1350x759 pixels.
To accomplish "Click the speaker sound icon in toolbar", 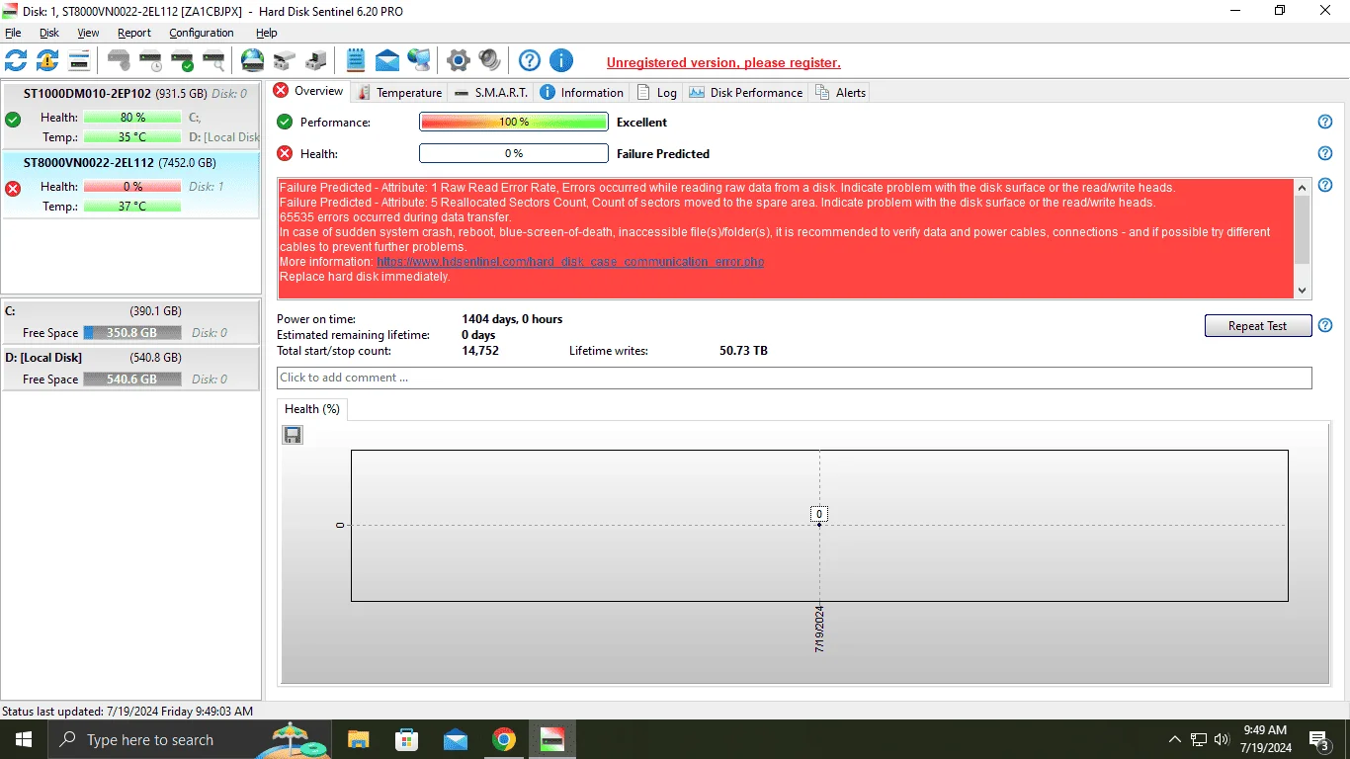I will pyautogui.click(x=489, y=61).
